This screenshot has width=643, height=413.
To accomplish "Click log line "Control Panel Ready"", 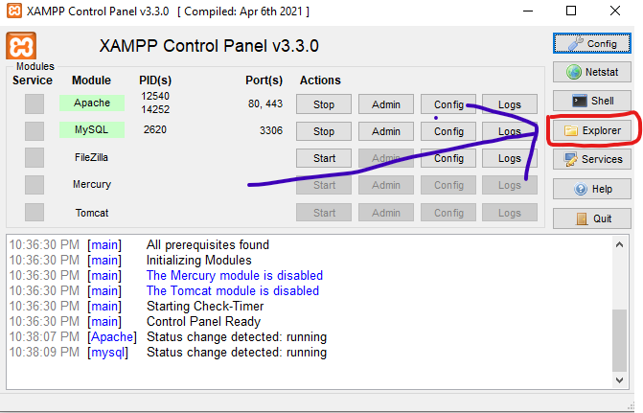I will pyautogui.click(x=203, y=322).
